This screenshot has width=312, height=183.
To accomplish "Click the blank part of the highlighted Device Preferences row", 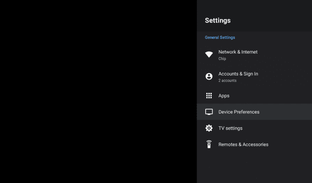I will click(285, 112).
